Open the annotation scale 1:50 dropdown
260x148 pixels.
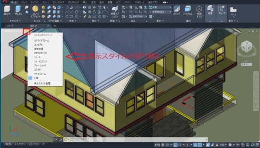click(x=223, y=145)
